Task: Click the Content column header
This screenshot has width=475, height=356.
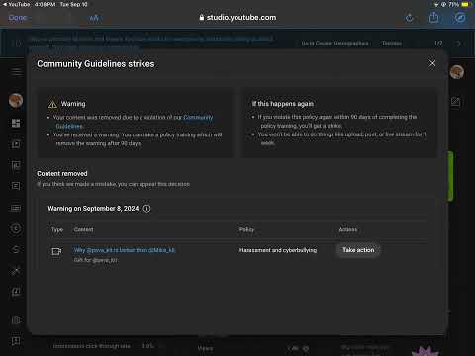Action: 84,229
